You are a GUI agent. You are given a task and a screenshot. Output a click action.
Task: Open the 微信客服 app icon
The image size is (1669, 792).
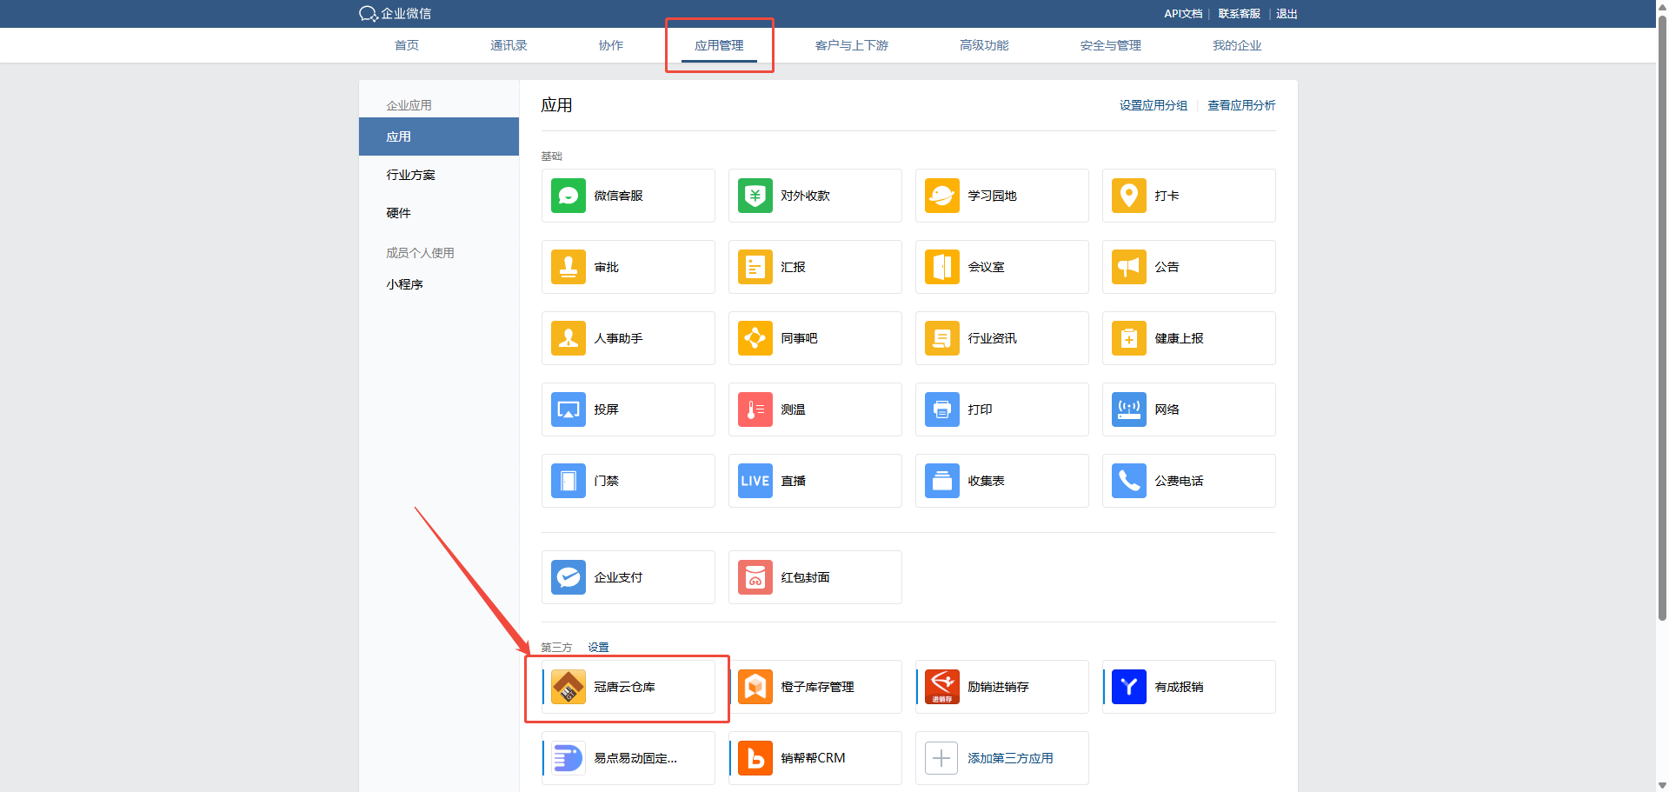(x=568, y=196)
